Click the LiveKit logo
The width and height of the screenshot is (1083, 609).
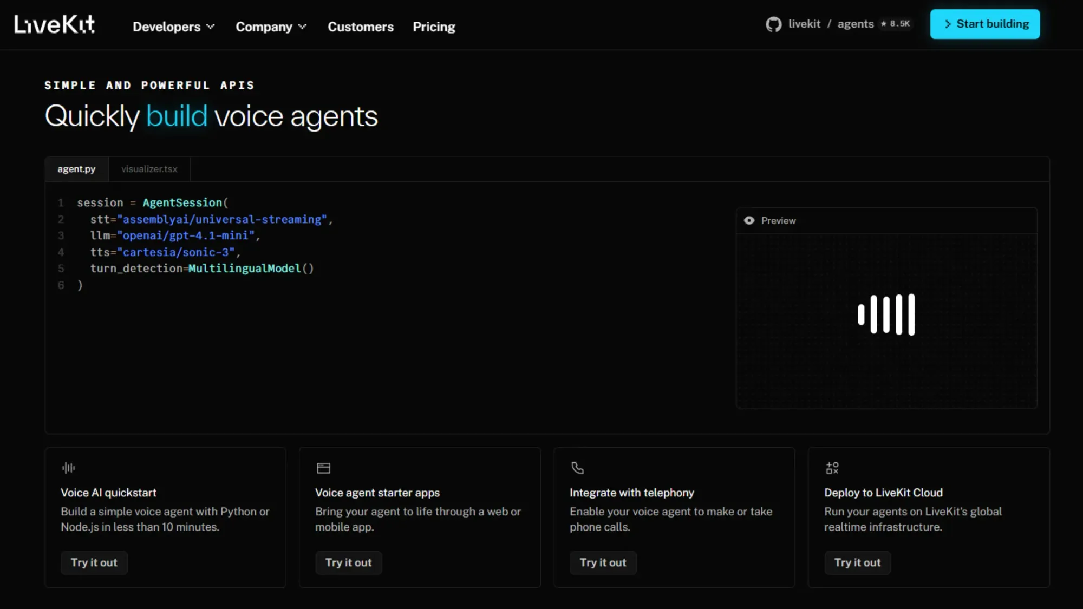54,24
